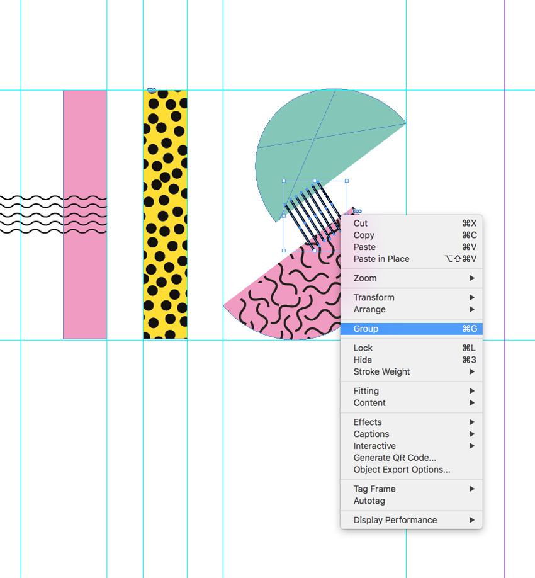This screenshot has width=535, height=578.
Task: Open the Content submenu
Action: coord(411,403)
